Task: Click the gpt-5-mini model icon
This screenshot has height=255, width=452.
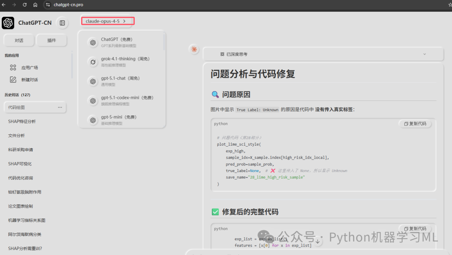Action: (93, 120)
